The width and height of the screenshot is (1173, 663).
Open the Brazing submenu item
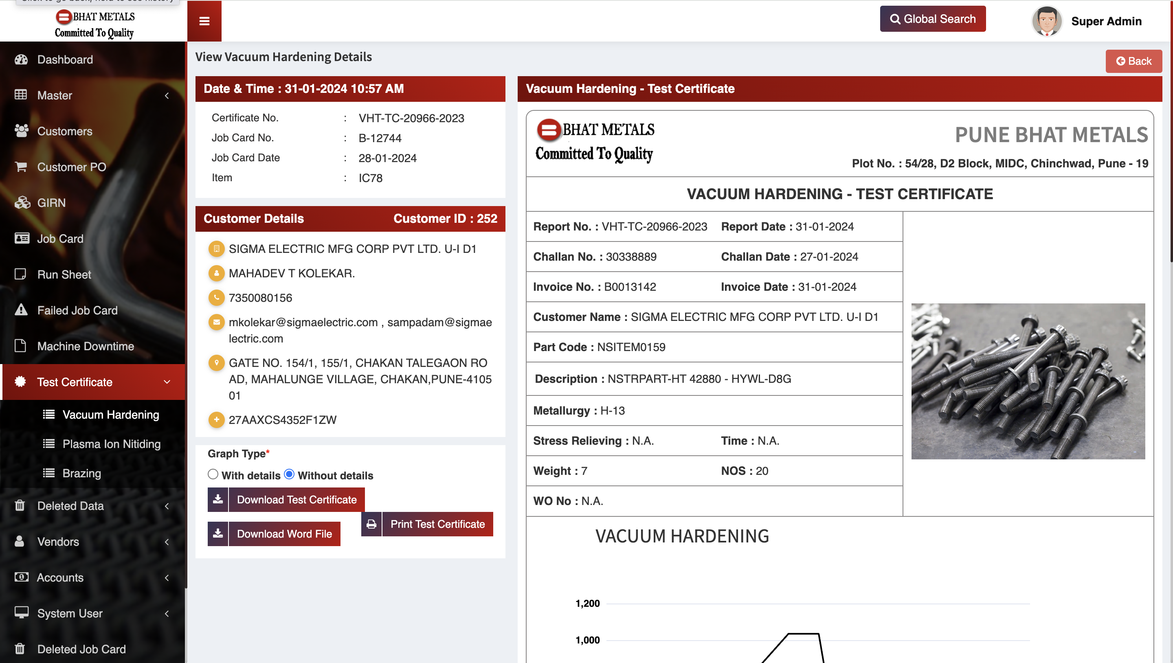point(93,473)
